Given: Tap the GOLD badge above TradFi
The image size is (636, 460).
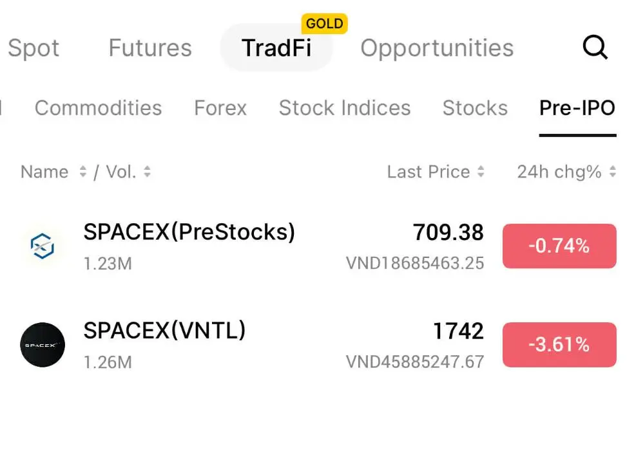Looking at the screenshot, I should 325,24.
